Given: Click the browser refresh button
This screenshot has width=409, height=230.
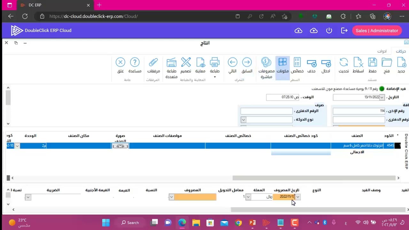Looking at the screenshot, I should pos(25,16).
